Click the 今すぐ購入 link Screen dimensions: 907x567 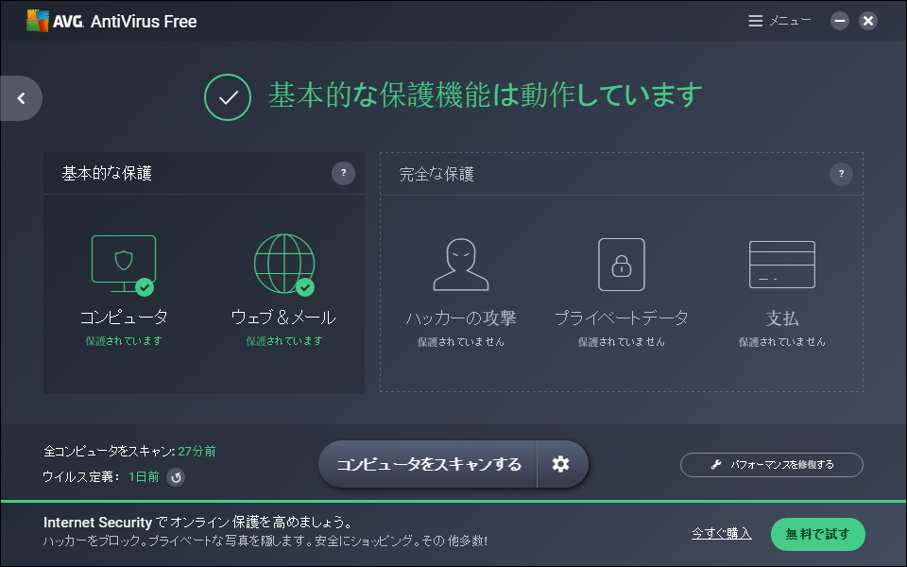pyautogui.click(x=721, y=534)
